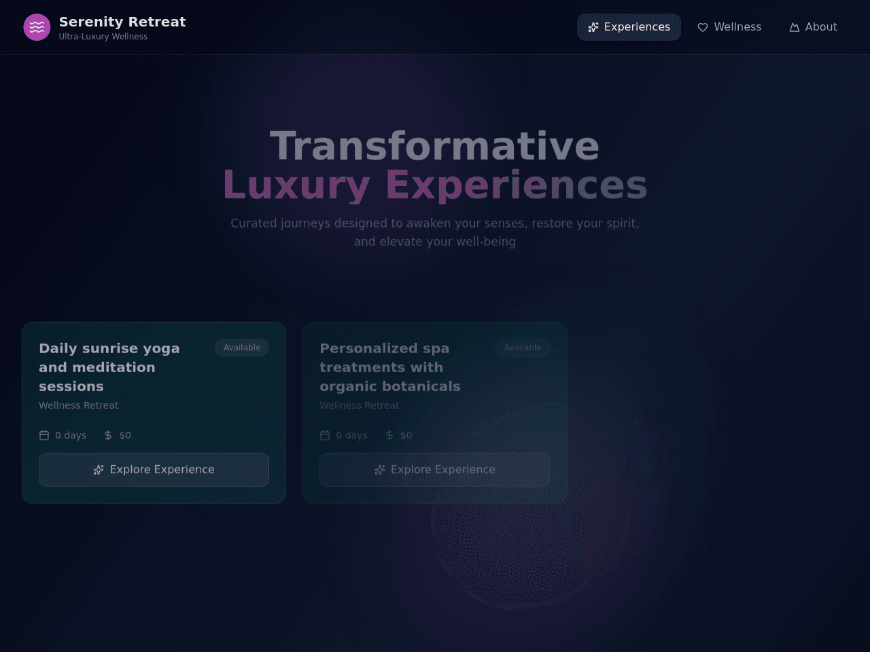
Task: Click '$0' price on yoga card
Action: click(x=125, y=435)
